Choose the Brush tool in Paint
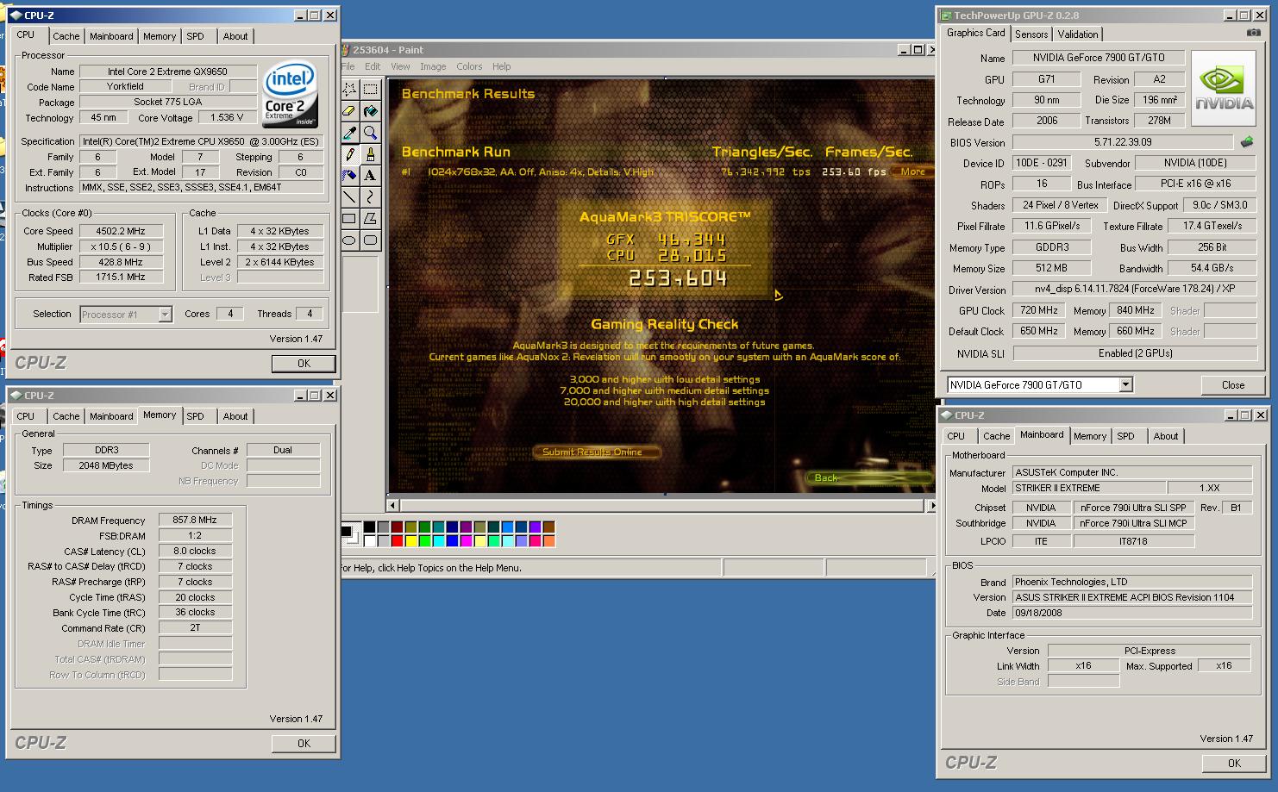 [x=371, y=153]
